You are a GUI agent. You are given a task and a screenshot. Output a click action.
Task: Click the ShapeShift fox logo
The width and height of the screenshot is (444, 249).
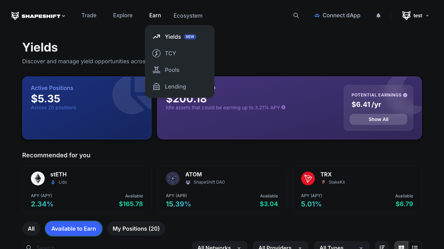(15, 15)
